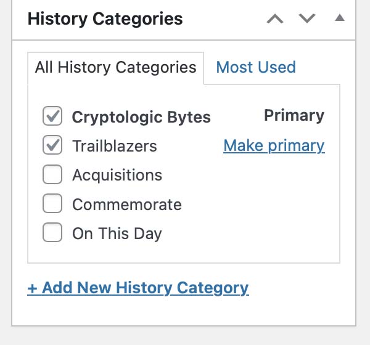The image size is (370, 345).
Task: Click Make primary link for Trailblazers
Action: point(274,145)
